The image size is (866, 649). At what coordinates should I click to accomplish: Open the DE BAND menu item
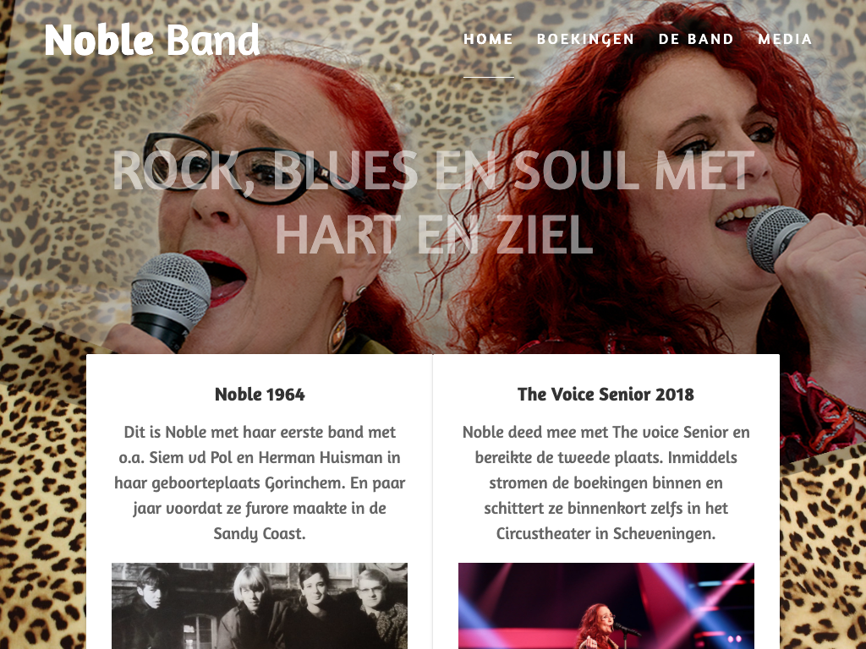[696, 39]
